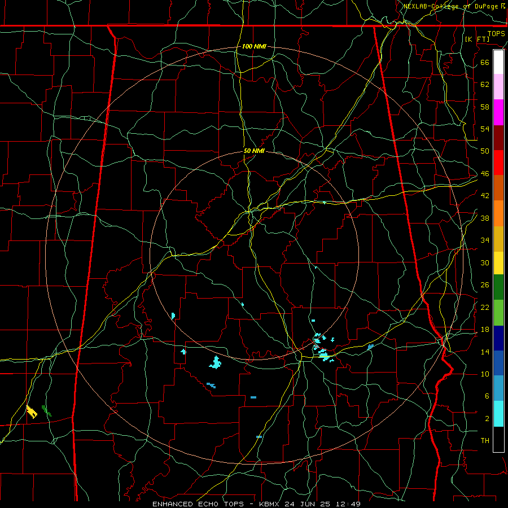Click the legend value "30"
The height and width of the screenshot is (508, 508).
pyautogui.click(x=485, y=262)
